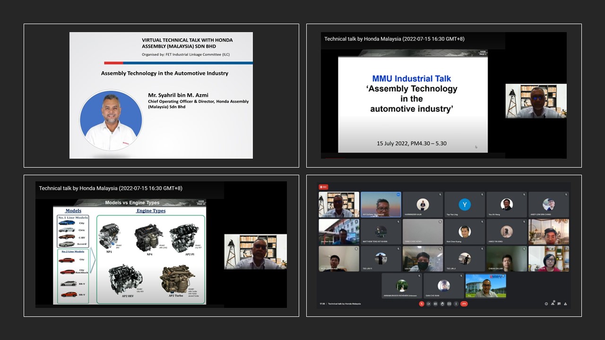This screenshot has height=340, width=605.
Task: Click muted mic icon on ANDY LEW tile
Action: (566, 194)
